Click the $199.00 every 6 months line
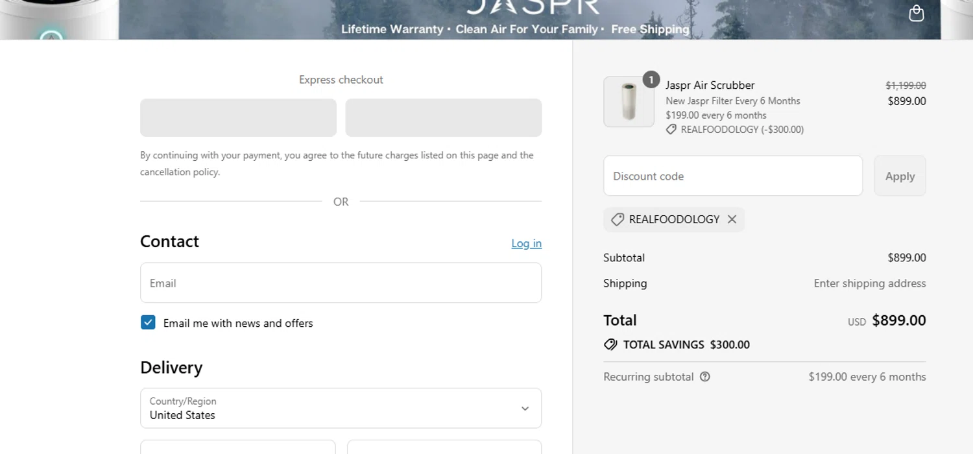 pyautogui.click(x=715, y=115)
